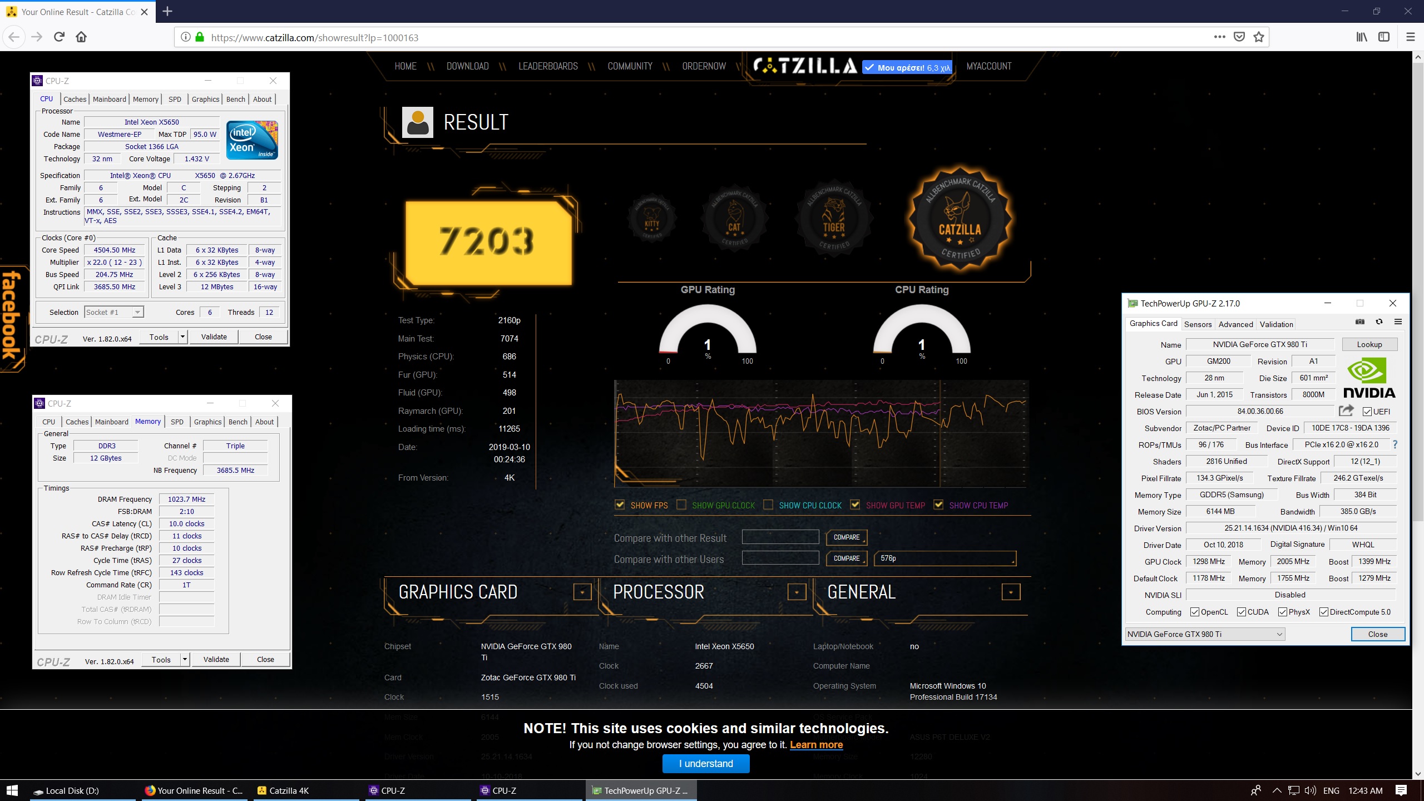Screen dimensions: 1424x801
Task: Open the Firefox hamburger menu
Action: click(1410, 37)
